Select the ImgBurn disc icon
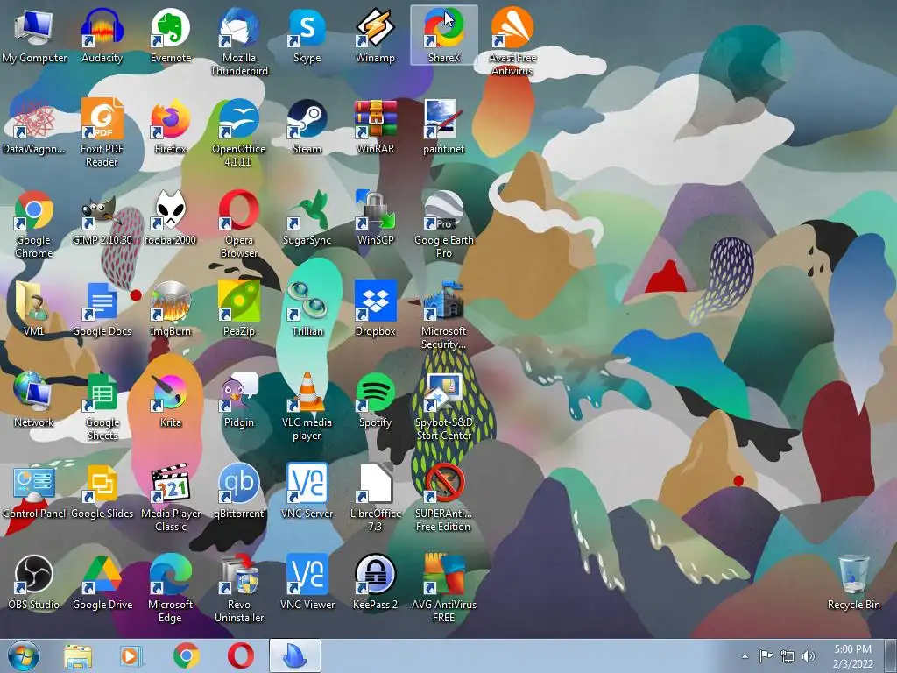This screenshot has width=897, height=673. pos(171,309)
